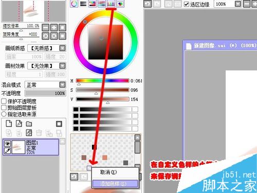Enable 剪贴图层蒙板 checkbox
Viewport: 257px width, 193px height.
tap(4, 108)
